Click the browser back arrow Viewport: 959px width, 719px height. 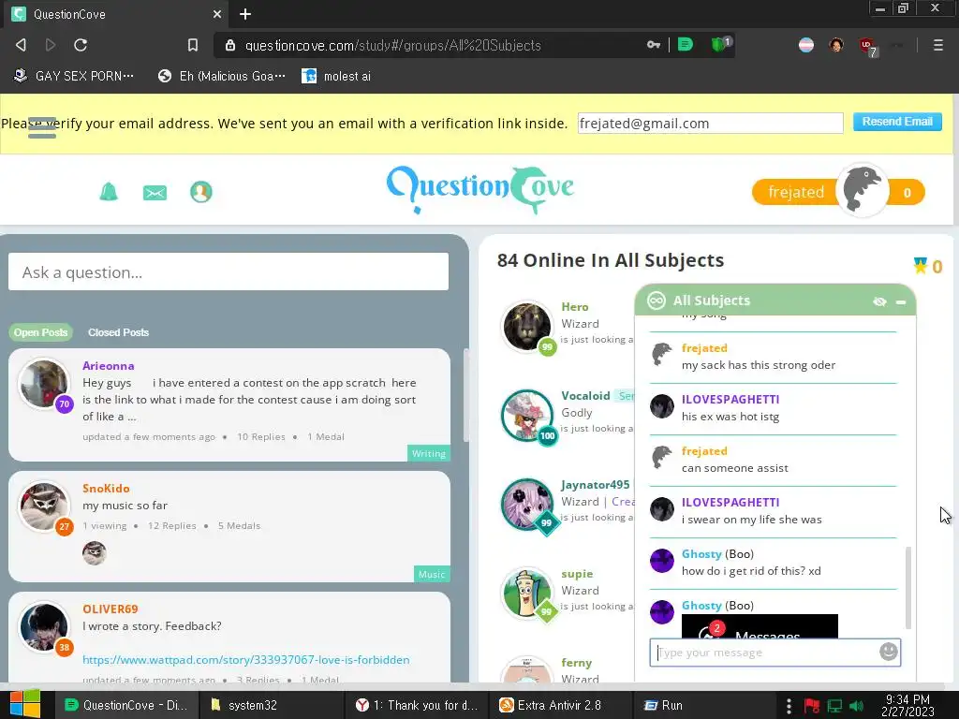click(x=21, y=45)
